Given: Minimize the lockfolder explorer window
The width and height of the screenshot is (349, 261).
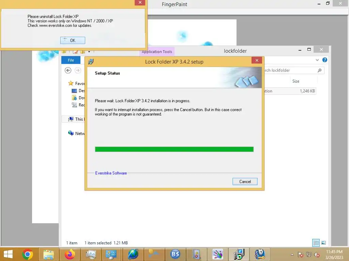Looking at the screenshot, I should (300, 50).
